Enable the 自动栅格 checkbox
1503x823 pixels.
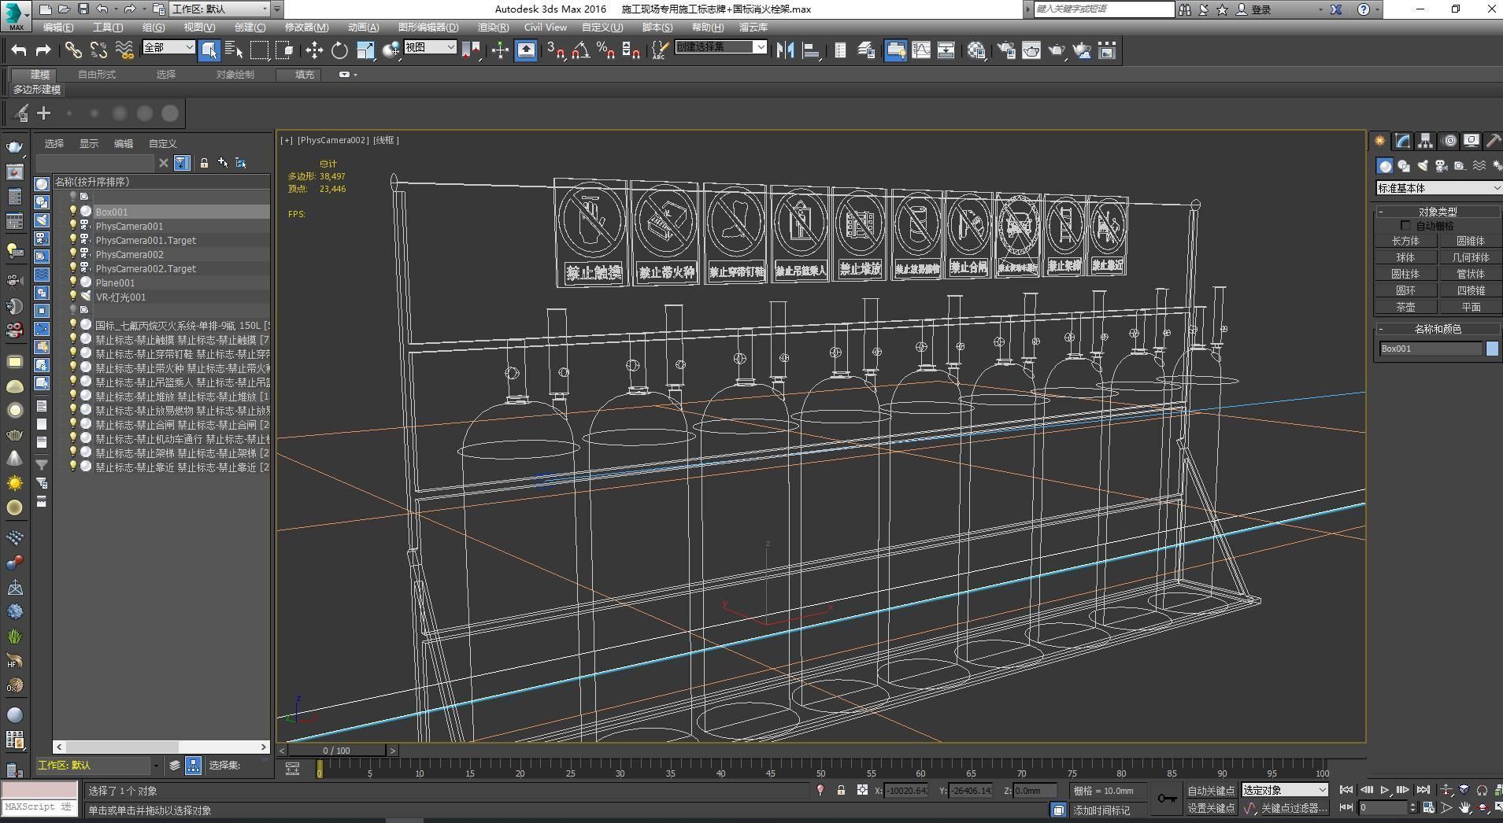pos(1405,226)
